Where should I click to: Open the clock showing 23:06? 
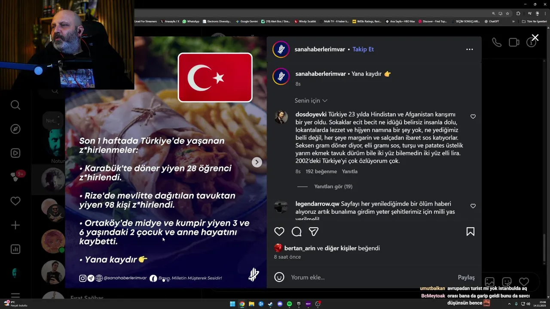[540, 304]
